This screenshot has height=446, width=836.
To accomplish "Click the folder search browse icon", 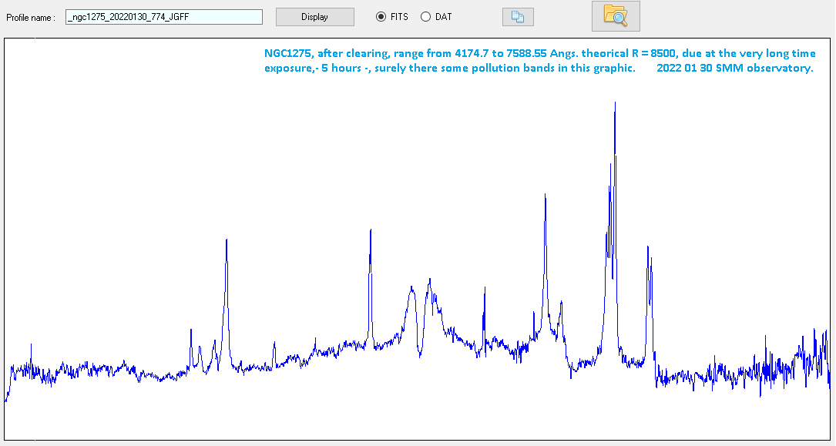I will click(x=615, y=16).
